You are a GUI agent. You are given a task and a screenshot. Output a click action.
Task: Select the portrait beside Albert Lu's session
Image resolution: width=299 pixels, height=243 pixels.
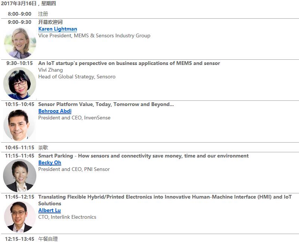20,217
